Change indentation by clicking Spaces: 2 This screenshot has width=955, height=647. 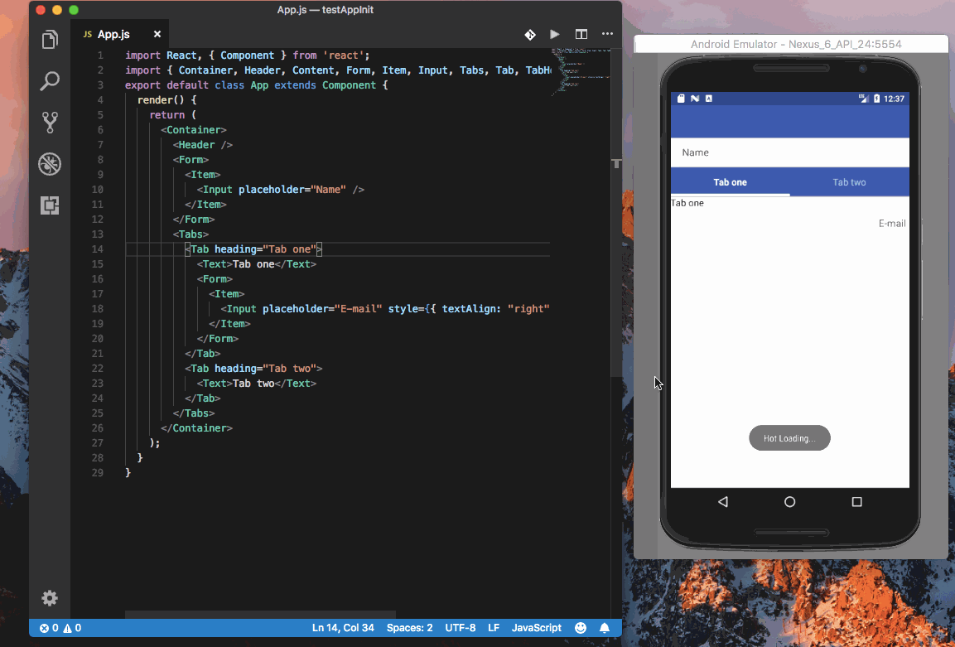pyautogui.click(x=409, y=627)
